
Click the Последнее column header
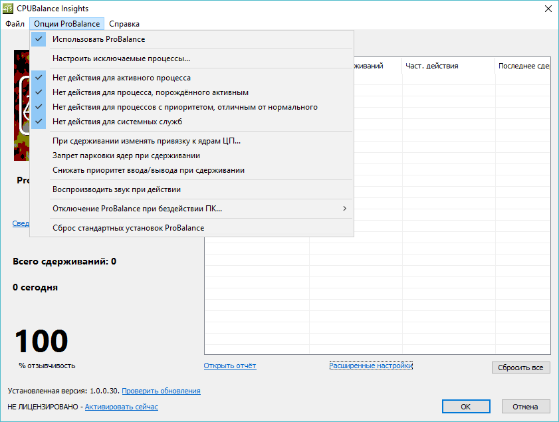pyautogui.click(x=522, y=66)
